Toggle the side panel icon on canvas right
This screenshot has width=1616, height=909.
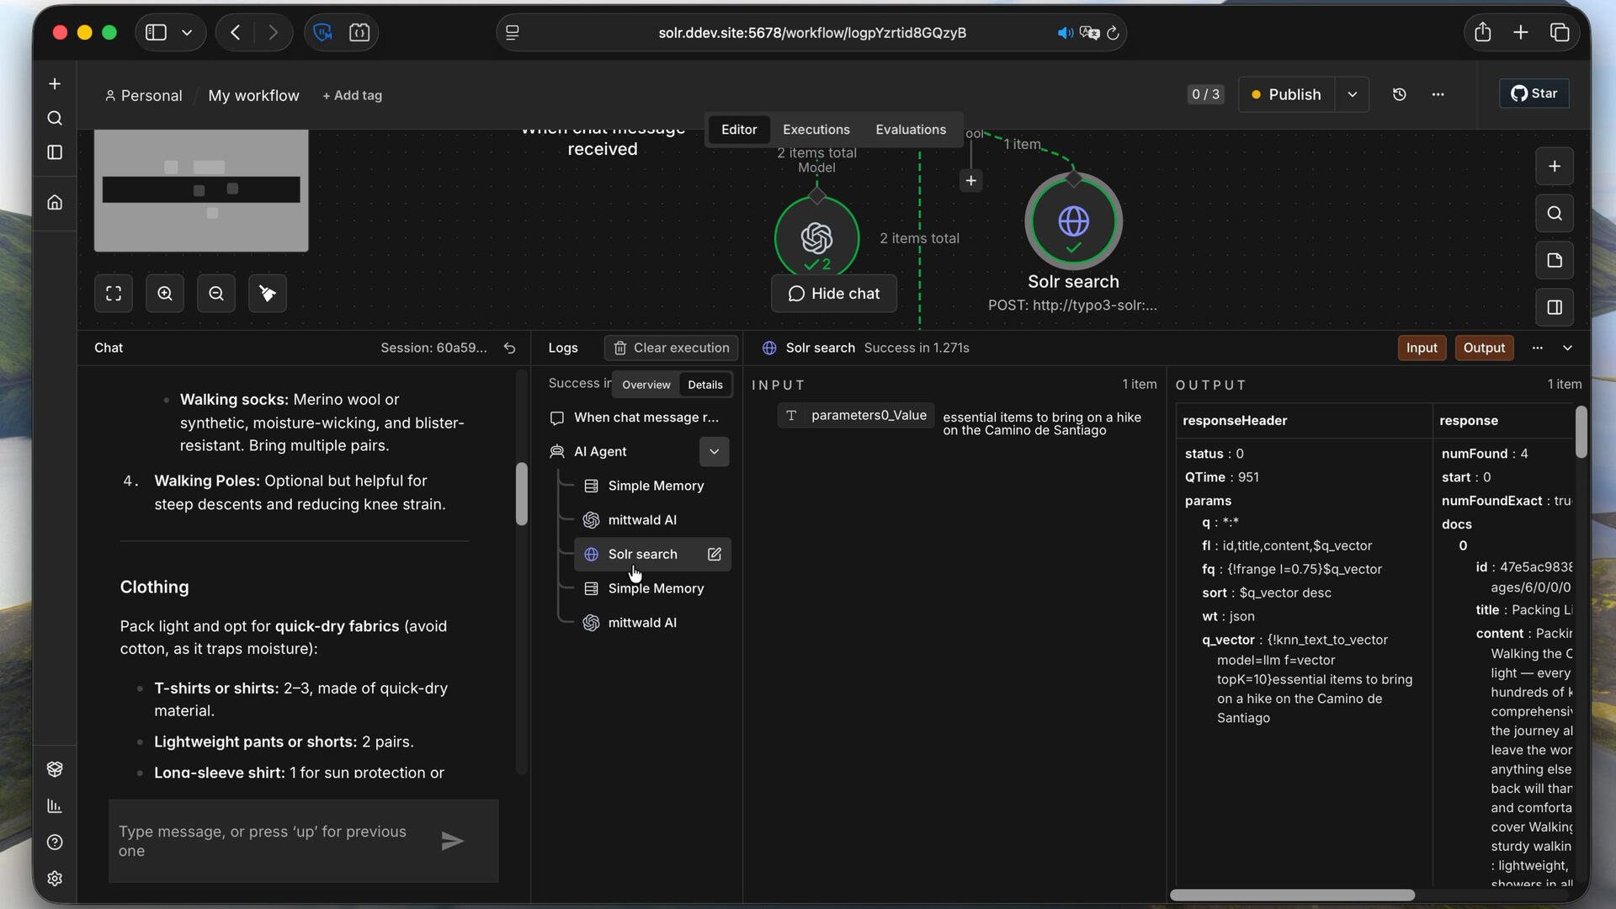click(1555, 308)
